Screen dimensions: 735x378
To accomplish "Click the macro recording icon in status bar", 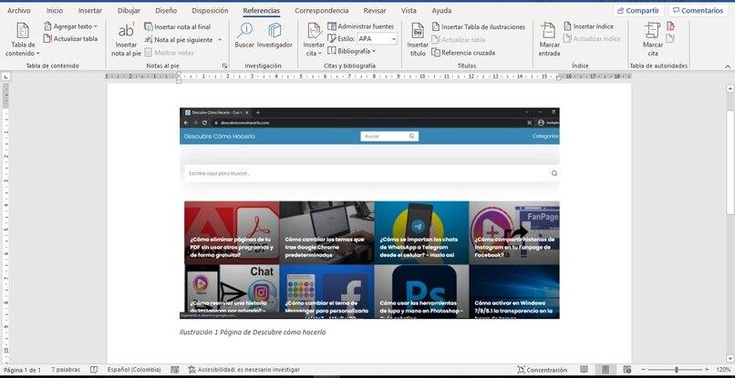I will point(175,370).
